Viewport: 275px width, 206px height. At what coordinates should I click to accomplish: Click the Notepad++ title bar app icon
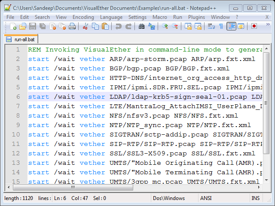point(8,8)
